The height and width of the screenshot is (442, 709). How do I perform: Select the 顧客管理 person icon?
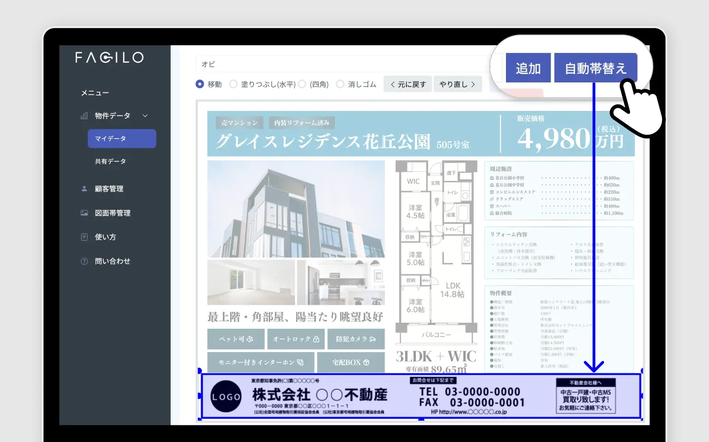85,188
